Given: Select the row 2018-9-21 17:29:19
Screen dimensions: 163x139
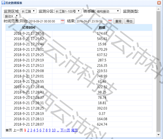Looking at the screenshot, I should coord(79,60).
